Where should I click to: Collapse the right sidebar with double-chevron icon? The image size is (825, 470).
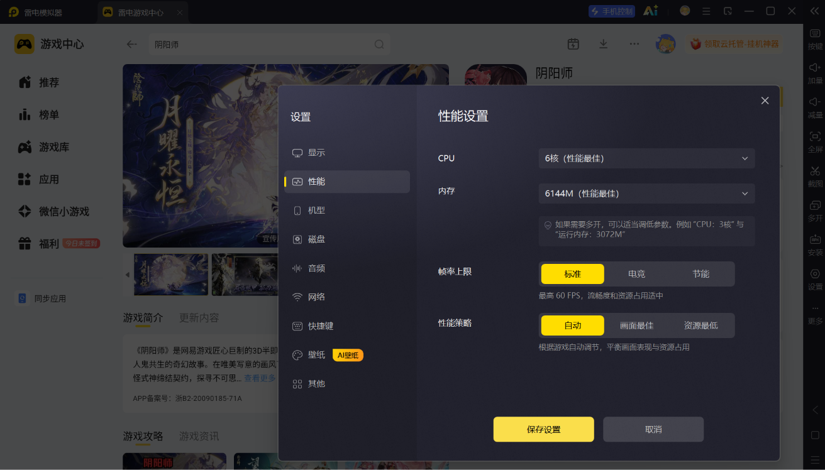click(815, 11)
